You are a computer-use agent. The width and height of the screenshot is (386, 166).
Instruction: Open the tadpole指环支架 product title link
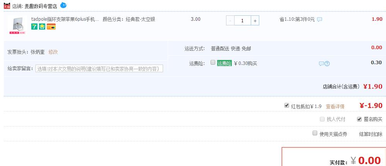click(x=65, y=19)
